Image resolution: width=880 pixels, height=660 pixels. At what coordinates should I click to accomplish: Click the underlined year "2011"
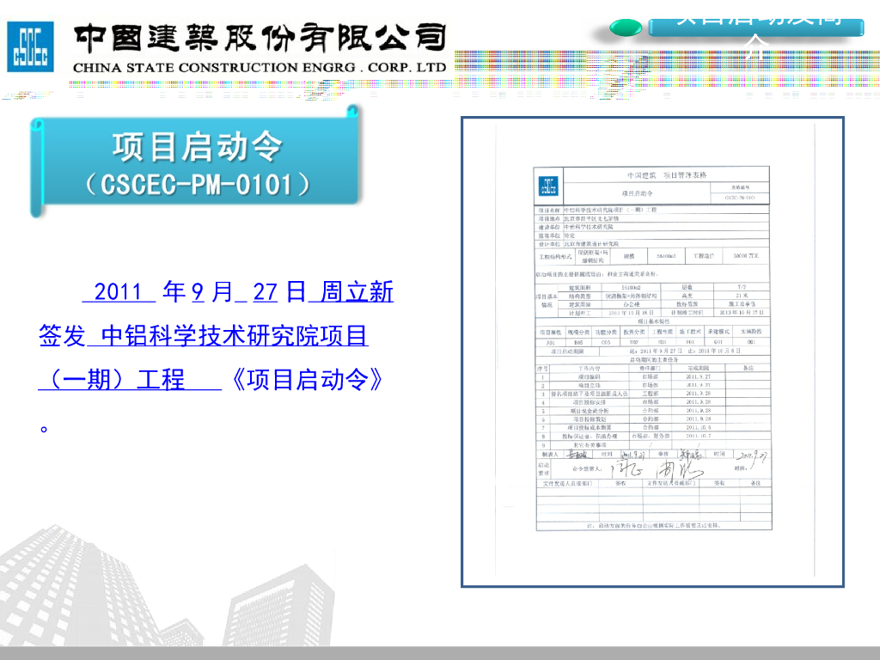pyautogui.click(x=118, y=292)
